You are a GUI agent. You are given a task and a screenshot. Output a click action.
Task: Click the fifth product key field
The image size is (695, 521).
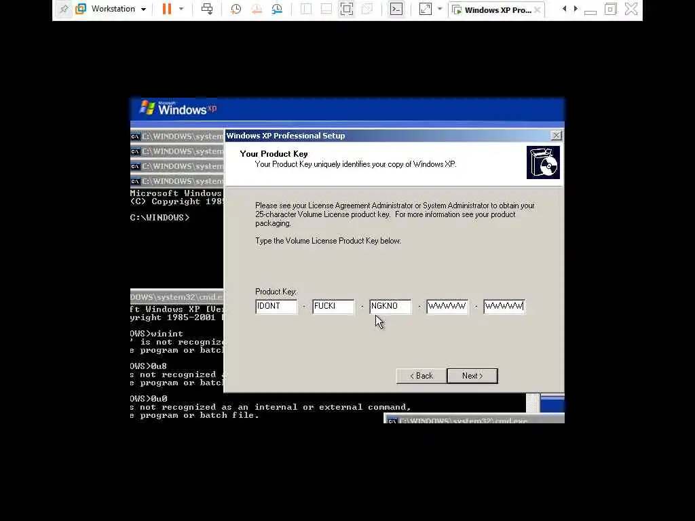(504, 306)
